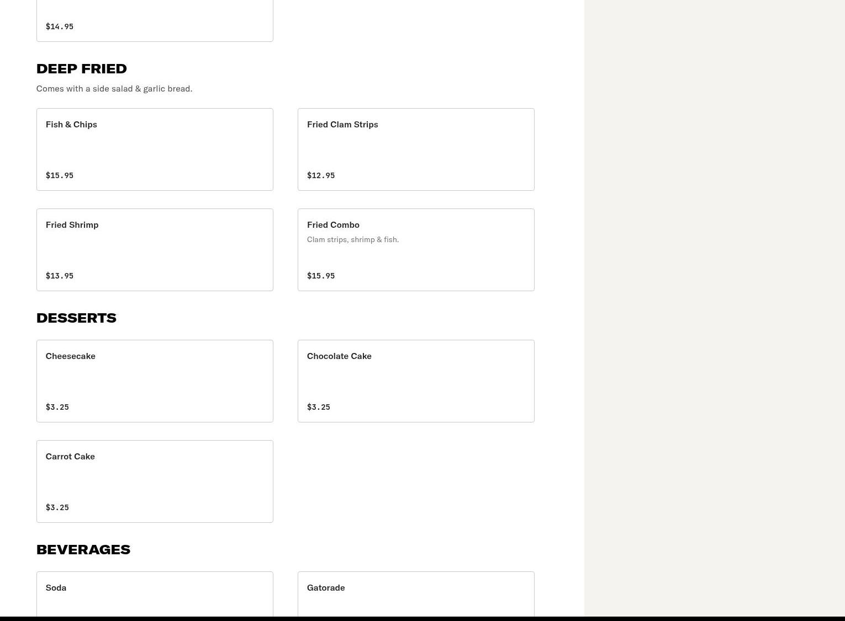The height and width of the screenshot is (621, 845).
Task: Open the Cheesecake dessert card
Action: (x=155, y=381)
